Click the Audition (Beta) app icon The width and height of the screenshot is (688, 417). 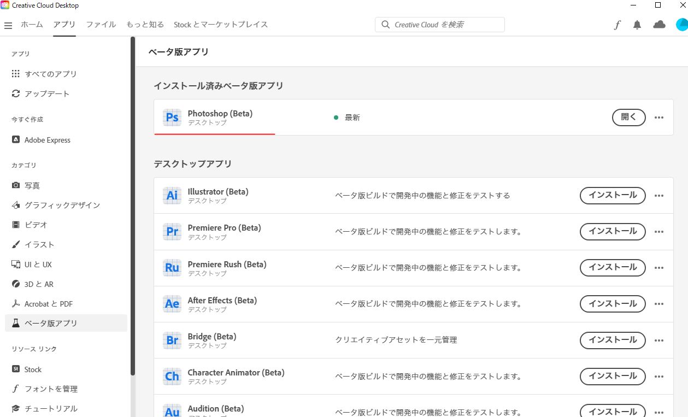[172, 411]
